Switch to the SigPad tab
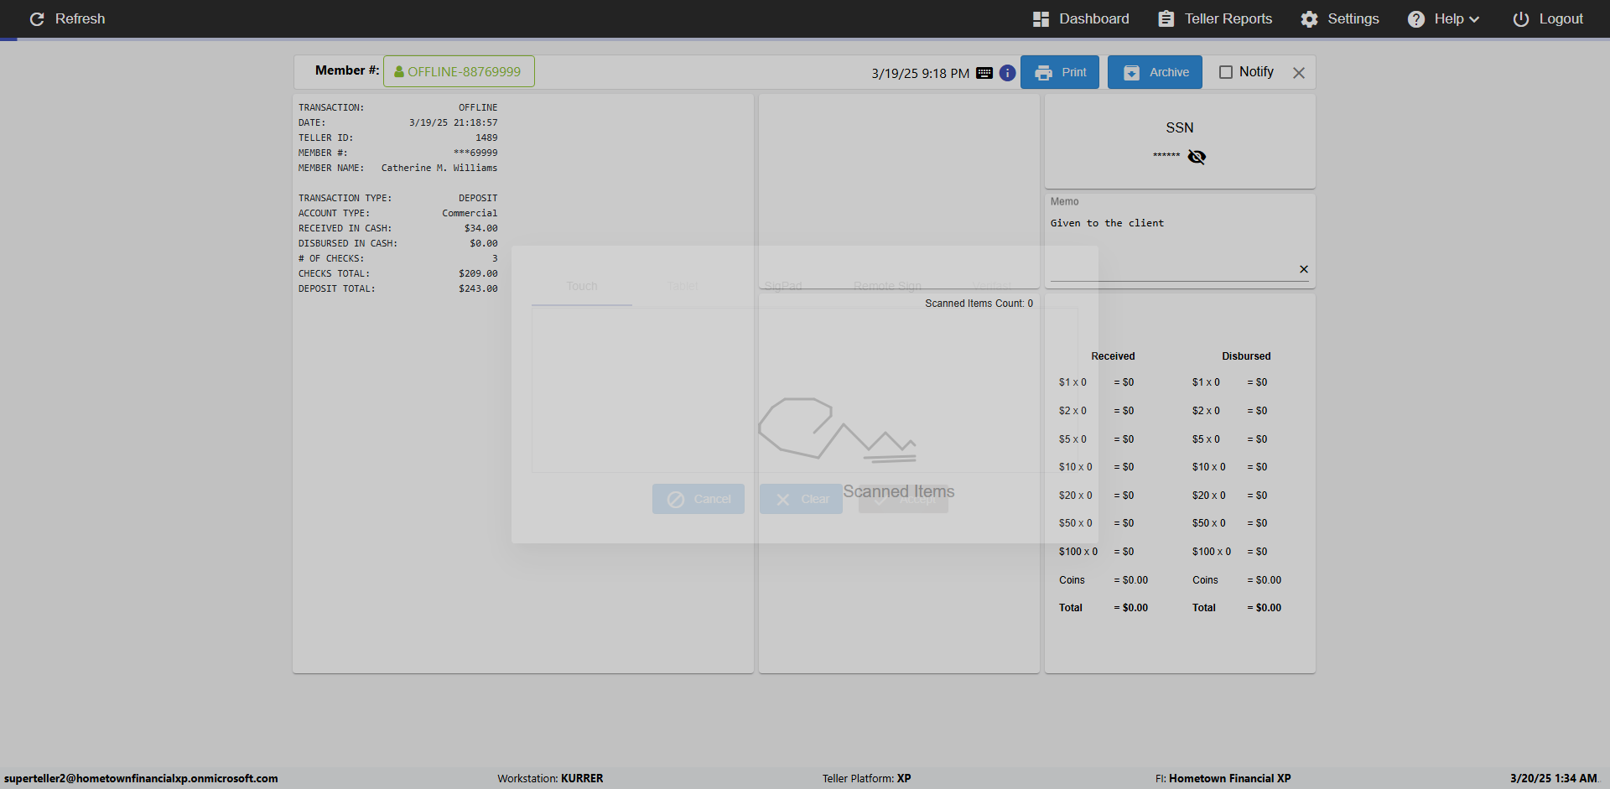1610x789 pixels. 783,286
